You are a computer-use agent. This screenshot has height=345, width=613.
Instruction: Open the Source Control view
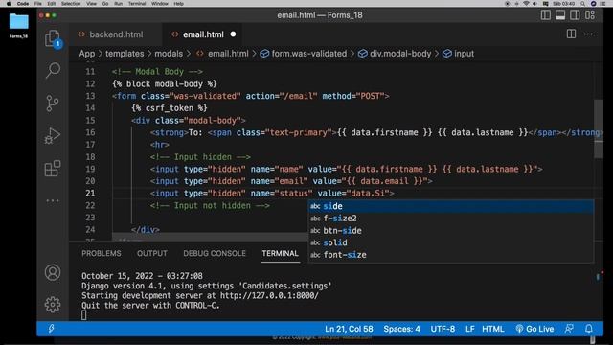click(53, 103)
